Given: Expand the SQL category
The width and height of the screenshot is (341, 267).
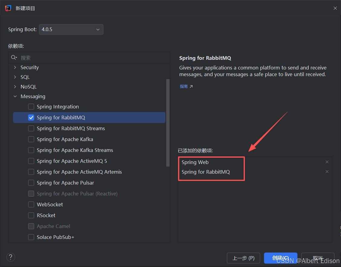Looking at the screenshot, I should click(x=15, y=77).
